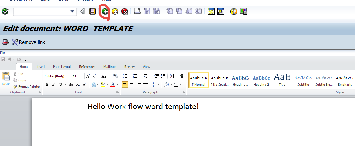Open the Borders dropdown arrow
The width and height of the screenshot is (355, 146).
click(x=181, y=85)
